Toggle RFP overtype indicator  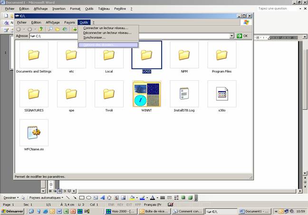[138, 205]
